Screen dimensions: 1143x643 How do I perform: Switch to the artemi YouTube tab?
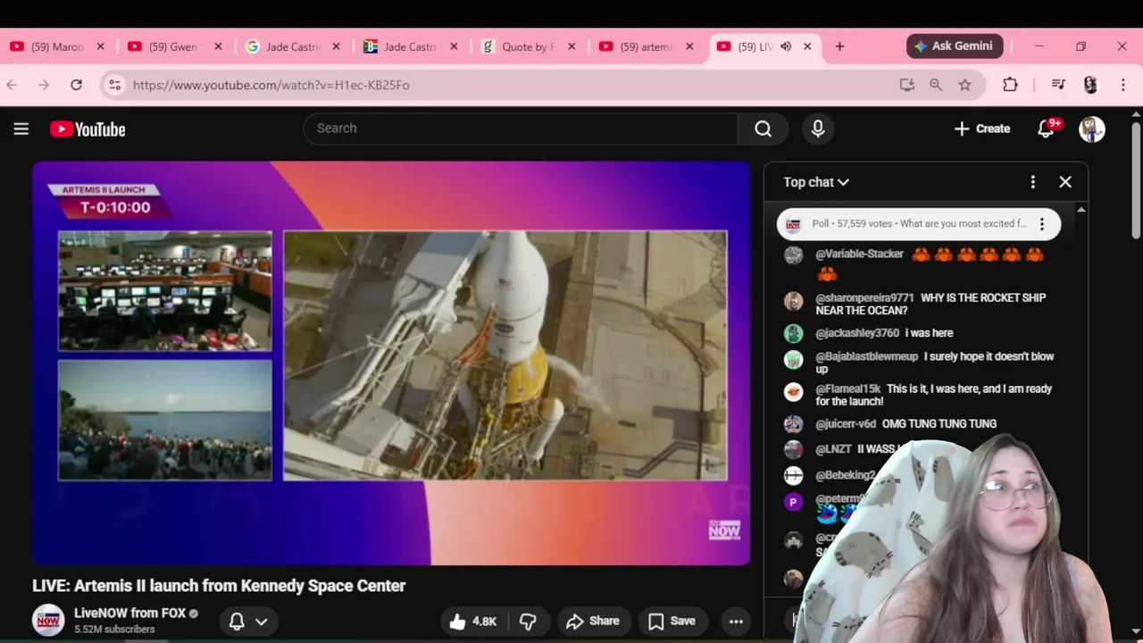[x=645, y=46]
